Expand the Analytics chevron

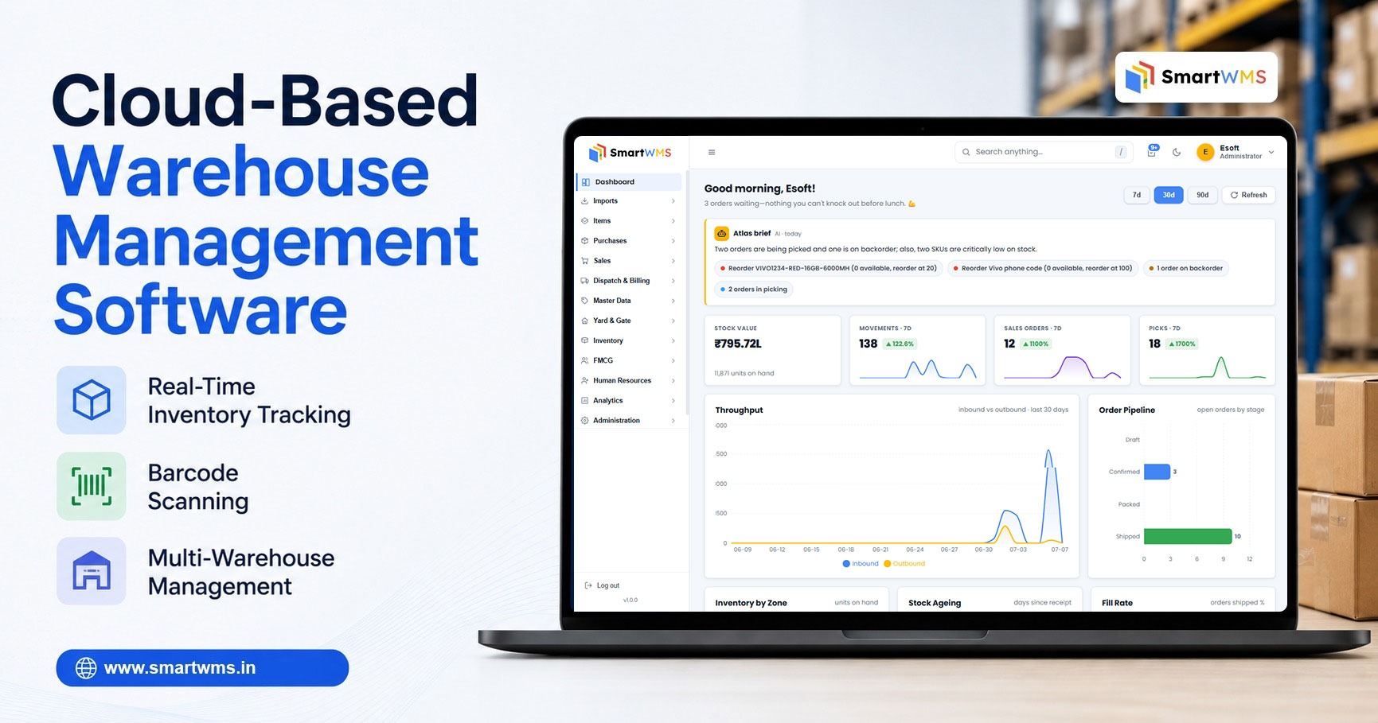[x=673, y=400]
